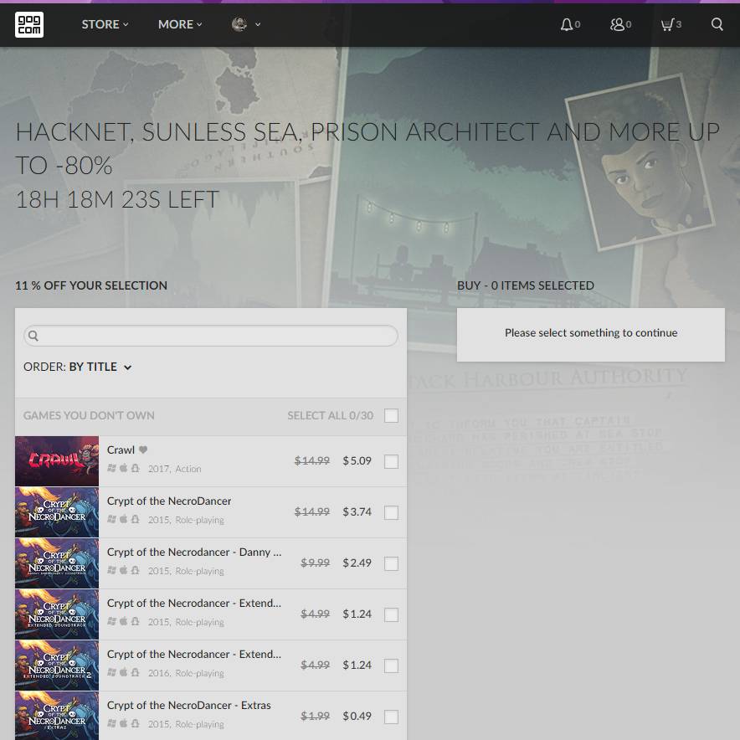The width and height of the screenshot is (740, 740).
Task: Check the 2015 Extended soundtrack $1.24 checkbox
Action: (x=391, y=615)
